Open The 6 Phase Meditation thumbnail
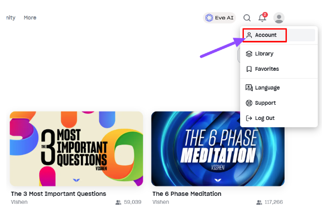 tap(218, 149)
